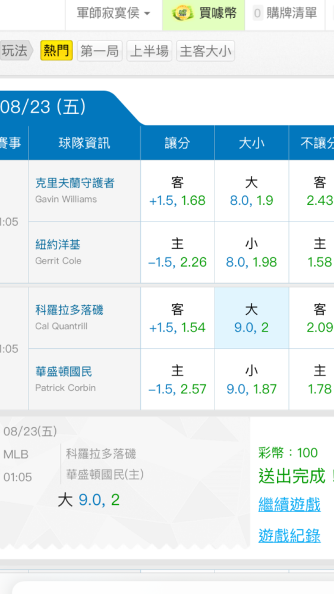Switch to the 第一局 tab
Image resolution: width=334 pixels, height=594 pixels.
[100, 50]
